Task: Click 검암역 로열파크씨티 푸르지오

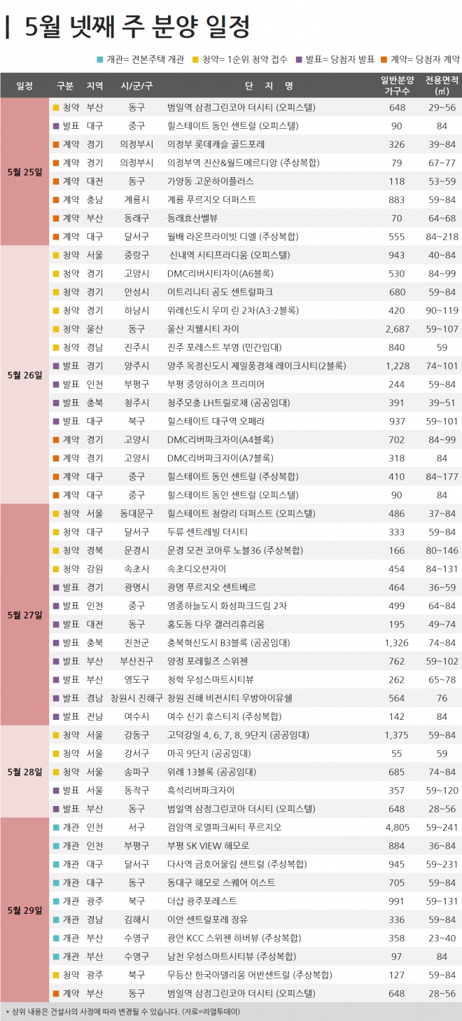Action: coord(224,827)
